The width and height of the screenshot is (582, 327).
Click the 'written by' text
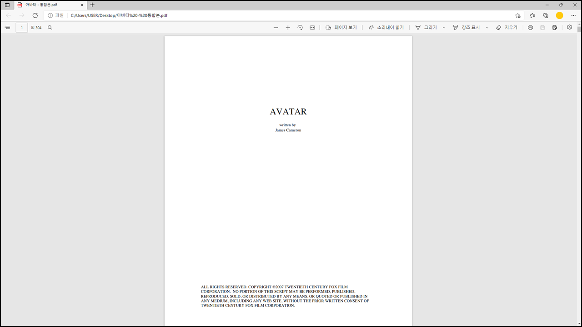[288, 125]
